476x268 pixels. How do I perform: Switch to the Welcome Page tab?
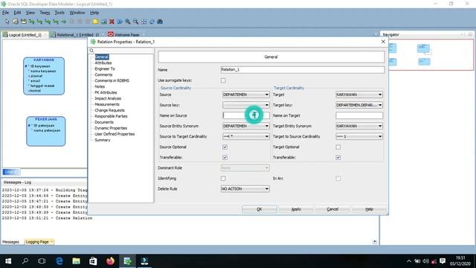click(x=127, y=35)
